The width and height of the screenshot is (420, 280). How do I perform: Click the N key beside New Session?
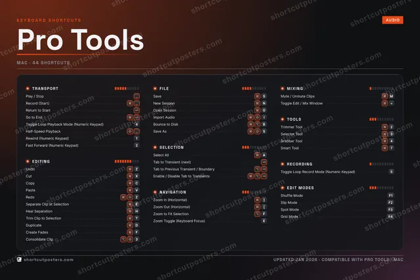pos(264,104)
